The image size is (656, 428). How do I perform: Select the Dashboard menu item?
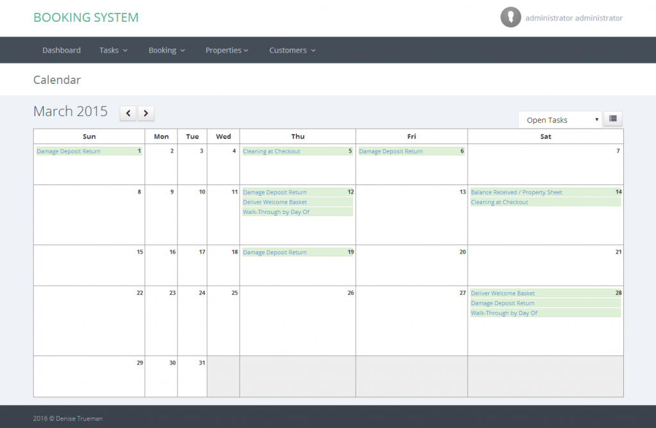coord(61,50)
